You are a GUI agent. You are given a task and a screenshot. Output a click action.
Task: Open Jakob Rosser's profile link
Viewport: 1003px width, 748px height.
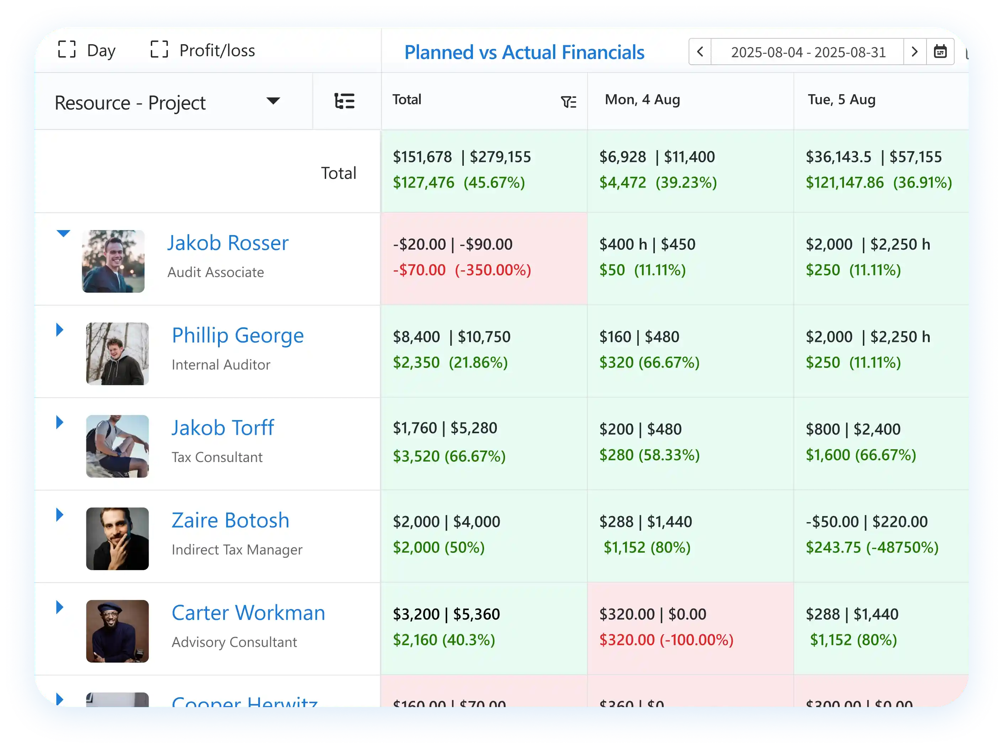tap(228, 243)
